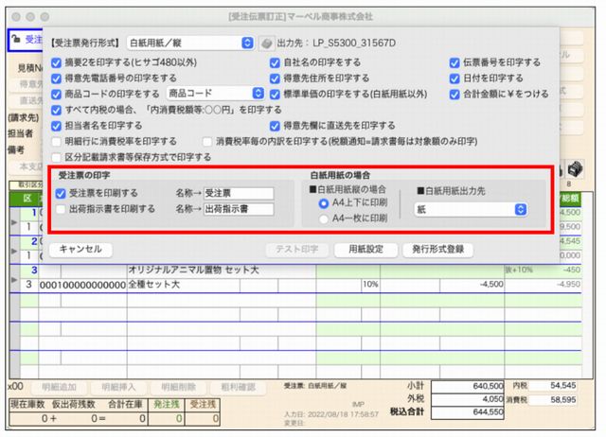This screenshot has height=437, width=606.
Task: Expand the 商品コード dropdown
Action: [x=213, y=94]
